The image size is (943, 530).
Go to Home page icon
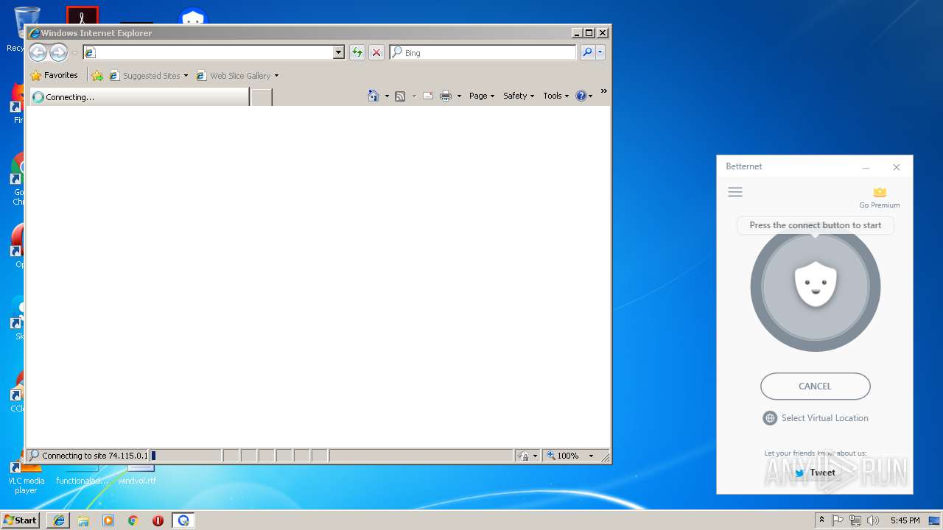(374, 96)
